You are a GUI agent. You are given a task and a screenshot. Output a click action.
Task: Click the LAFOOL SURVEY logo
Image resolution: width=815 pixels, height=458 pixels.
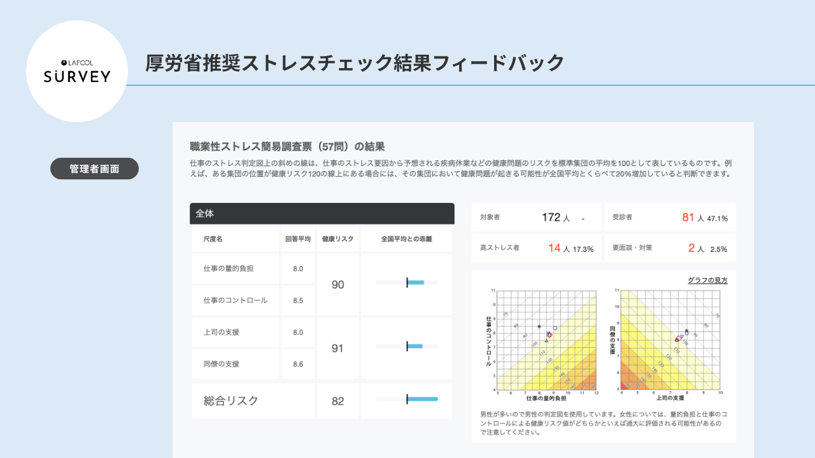pos(77,71)
